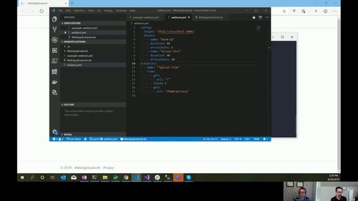The image size is (358, 201).
Task: Click the Ln 10, Col 11 cursor position
Action: [x=210, y=139]
